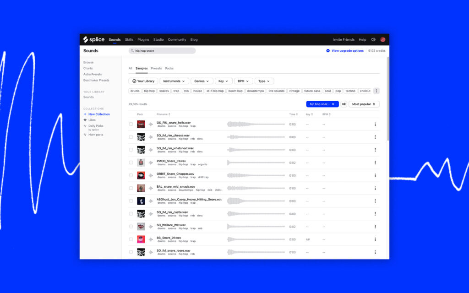
Task: Shuffle the search results order
Action: tap(344, 104)
